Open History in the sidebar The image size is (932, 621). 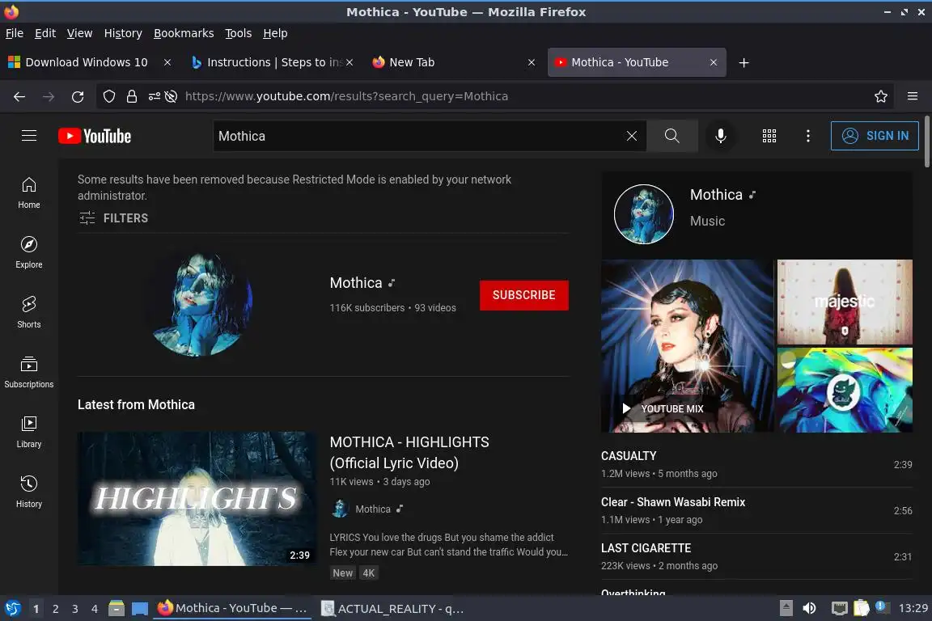tap(29, 492)
